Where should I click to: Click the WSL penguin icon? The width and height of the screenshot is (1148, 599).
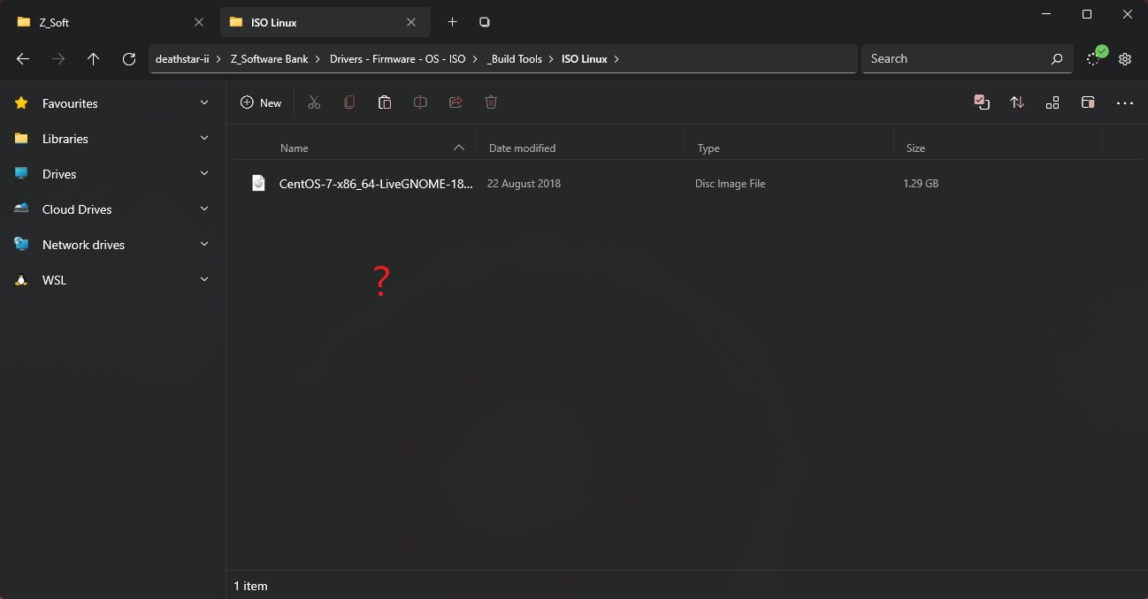point(21,280)
